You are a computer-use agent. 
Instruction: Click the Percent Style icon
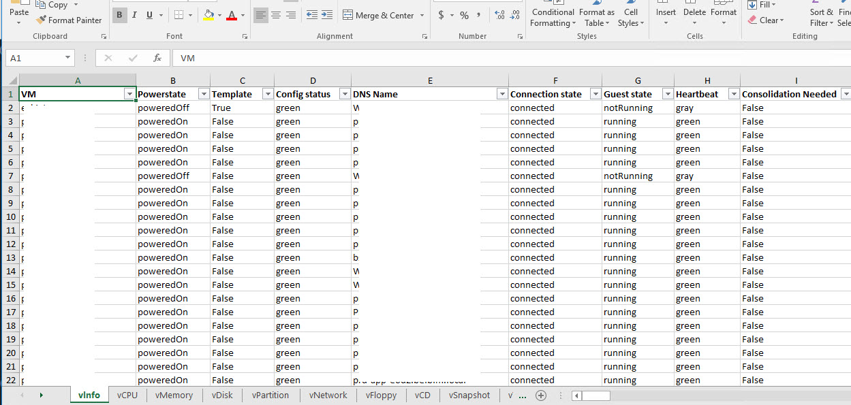coord(464,15)
